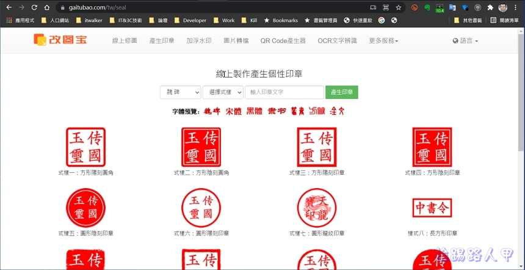Open OCR文字辨識 in navigation bar
525x270 pixels.
click(337, 41)
